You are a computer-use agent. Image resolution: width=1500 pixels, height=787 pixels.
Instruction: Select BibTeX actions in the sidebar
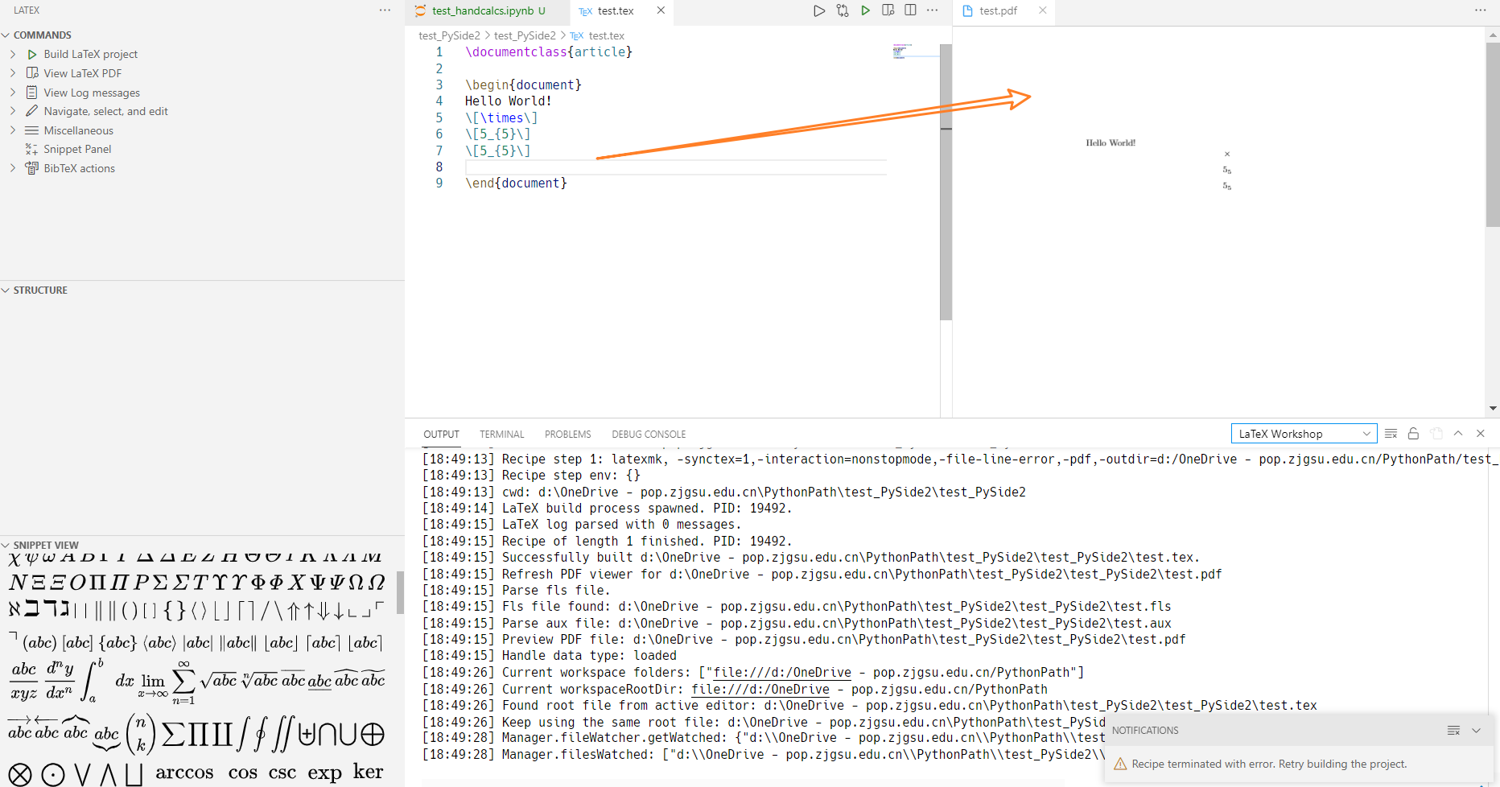pyautogui.click(x=78, y=167)
